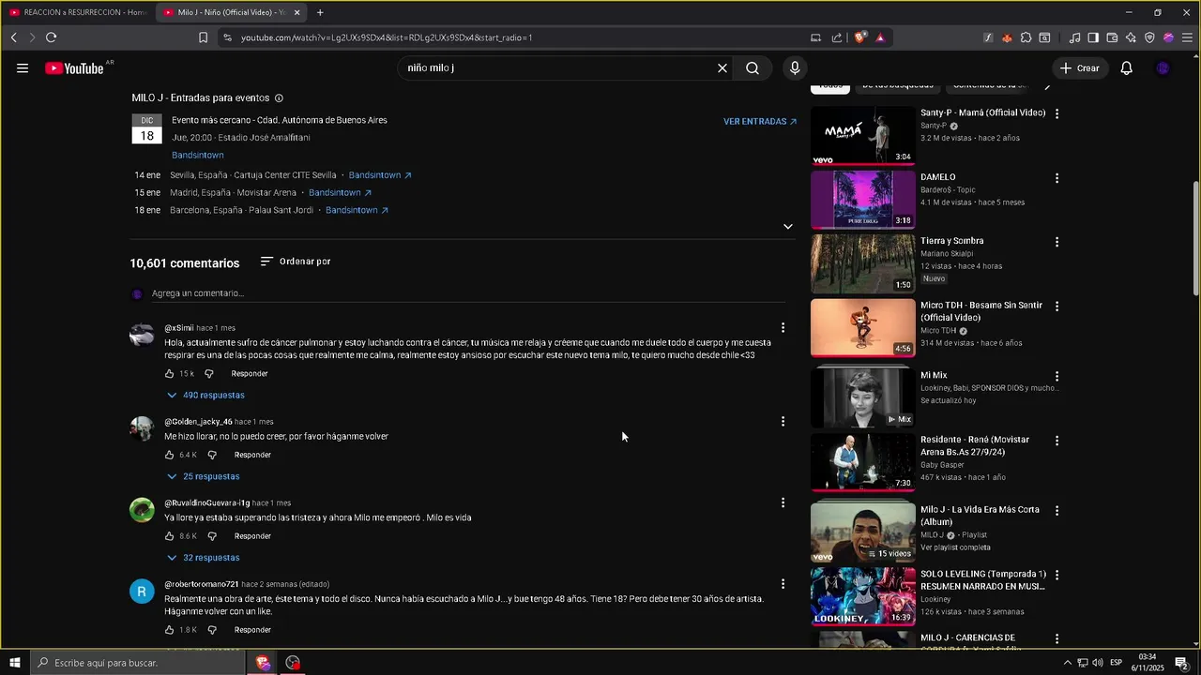Open YouTube notifications bell
Screen dimensions: 1201x675
[x=1127, y=68]
